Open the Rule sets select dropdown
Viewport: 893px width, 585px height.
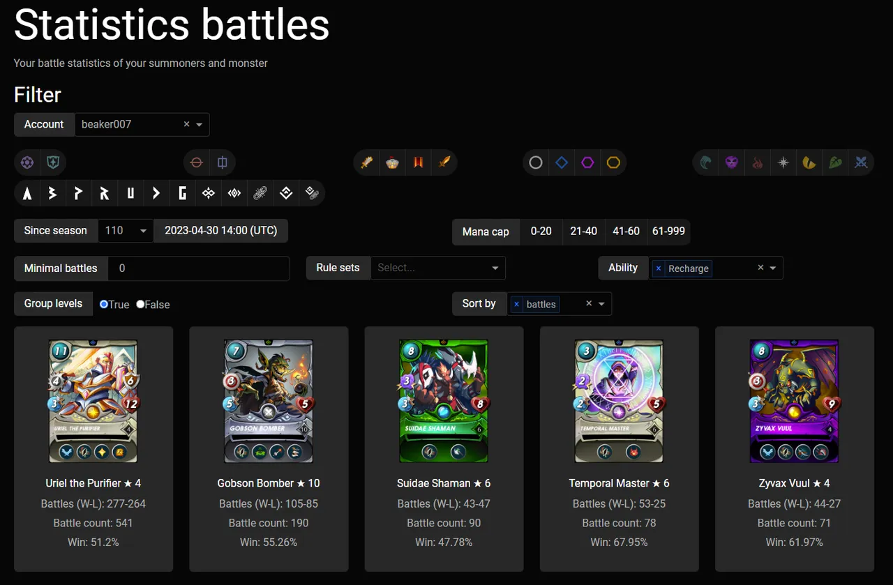tap(438, 268)
